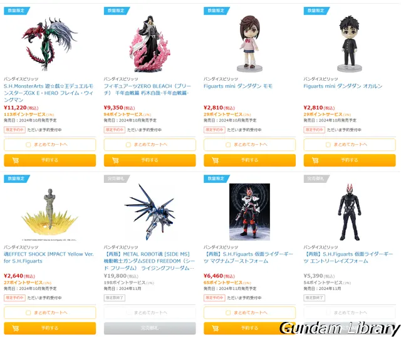
Task: Tick まとめてカートへ checkbox for Figuarts mini Momo
Action: (228, 145)
